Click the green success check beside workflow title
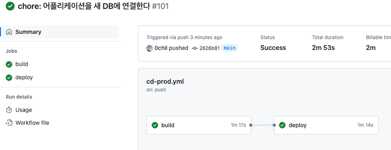The height and width of the screenshot is (150, 391). [x=10, y=6]
